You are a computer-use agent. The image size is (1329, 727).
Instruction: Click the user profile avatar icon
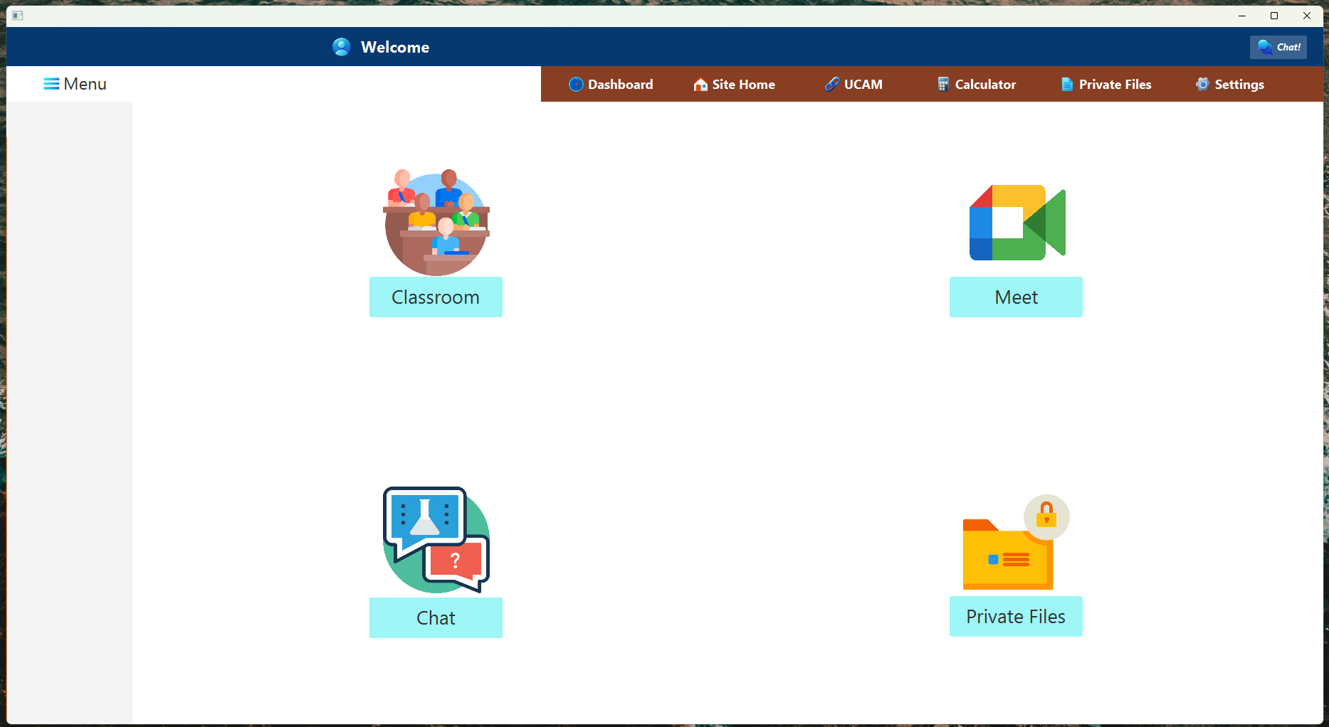[x=342, y=47]
